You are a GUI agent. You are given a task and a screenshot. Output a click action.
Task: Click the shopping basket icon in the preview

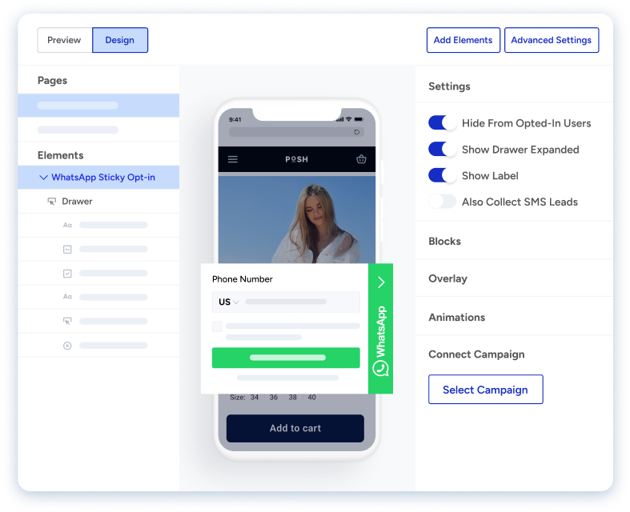[361, 159]
